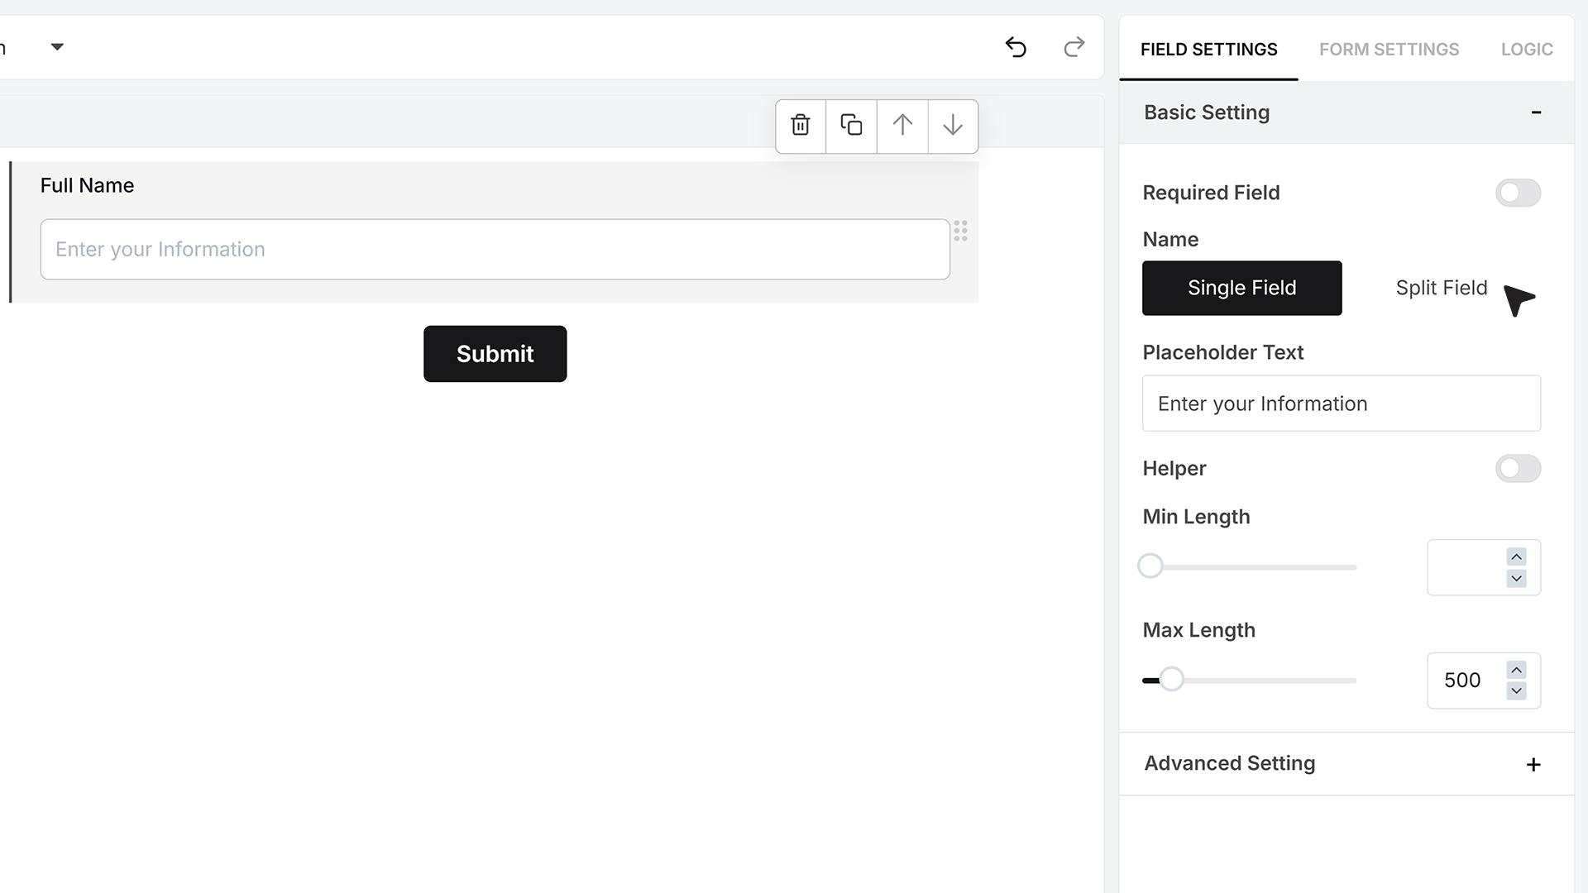Image resolution: width=1588 pixels, height=893 pixels.
Task: Click the Max Length slider handle
Action: pyautogui.click(x=1171, y=680)
